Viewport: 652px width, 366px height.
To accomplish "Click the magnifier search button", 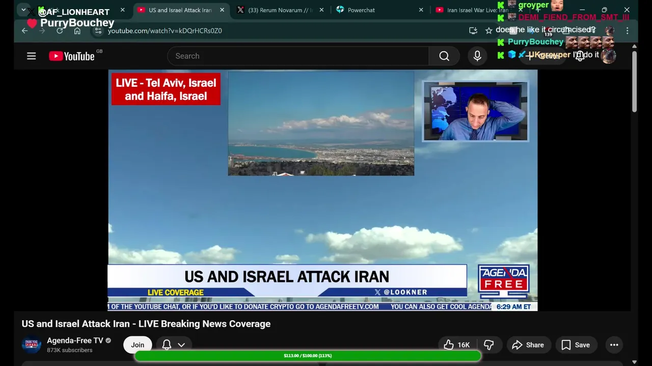I will (x=444, y=56).
